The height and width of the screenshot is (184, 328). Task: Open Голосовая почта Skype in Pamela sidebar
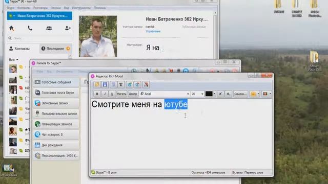click(56, 93)
